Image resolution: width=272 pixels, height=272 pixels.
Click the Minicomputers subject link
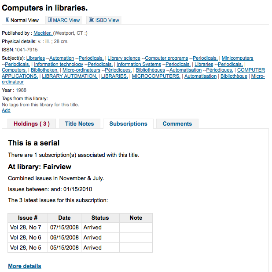click(x=237, y=58)
